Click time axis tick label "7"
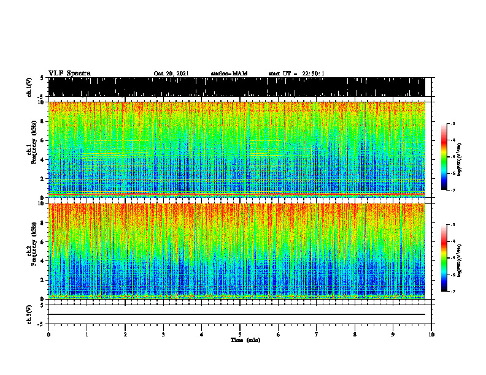The image size is (486, 375). (x=317, y=335)
